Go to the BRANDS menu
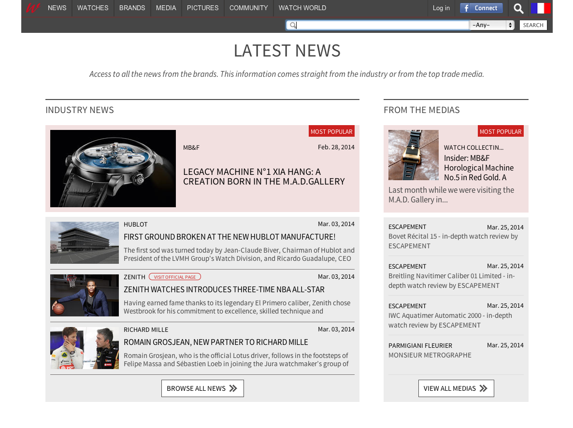The image size is (573, 428). pos(132,8)
